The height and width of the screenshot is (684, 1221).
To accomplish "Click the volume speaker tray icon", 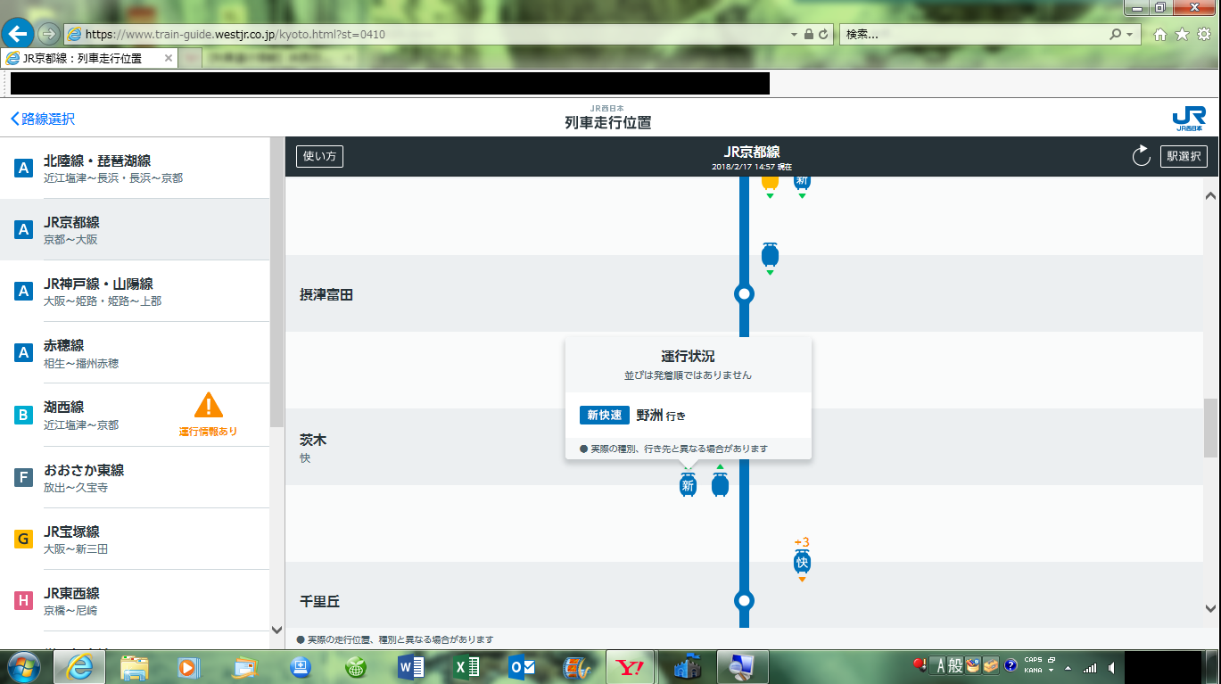I will pyautogui.click(x=1111, y=667).
